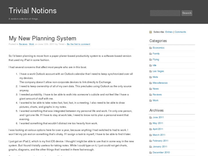Select the Reviews tag under post title
The image size is (208, 156).
point(23,44)
